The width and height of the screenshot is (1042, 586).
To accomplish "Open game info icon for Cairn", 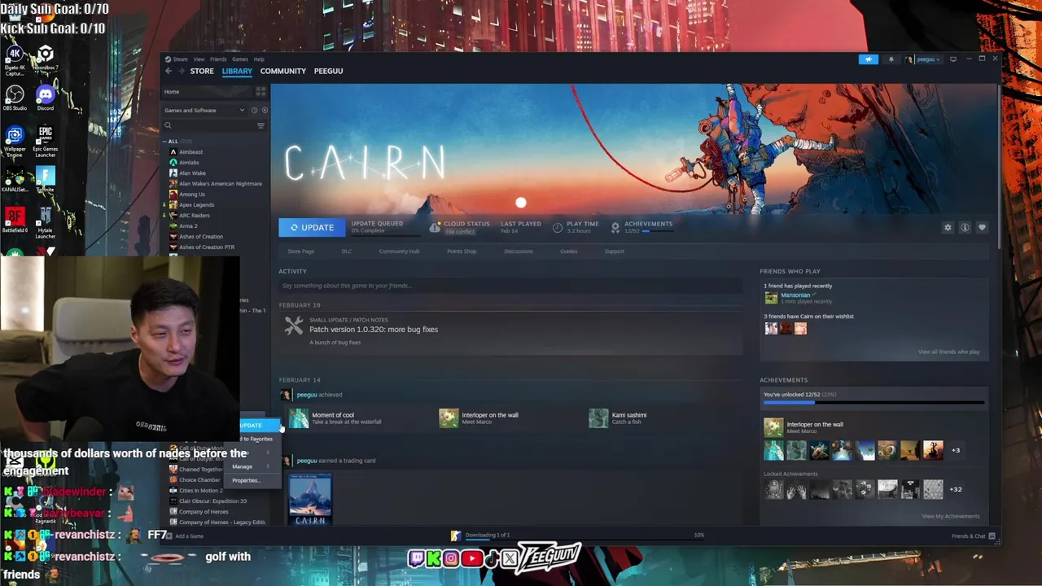I will 965,228.
